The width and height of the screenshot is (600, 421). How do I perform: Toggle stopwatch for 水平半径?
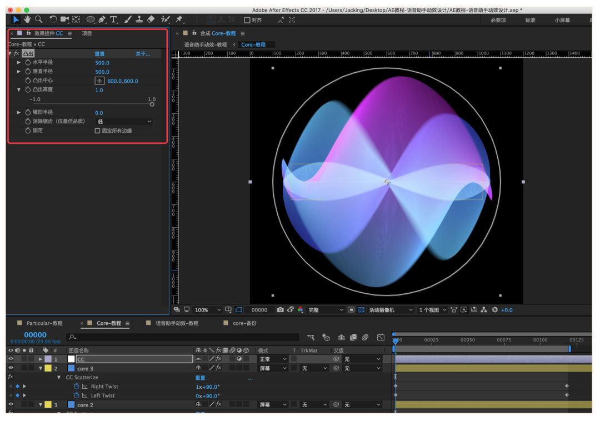click(x=28, y=62)
